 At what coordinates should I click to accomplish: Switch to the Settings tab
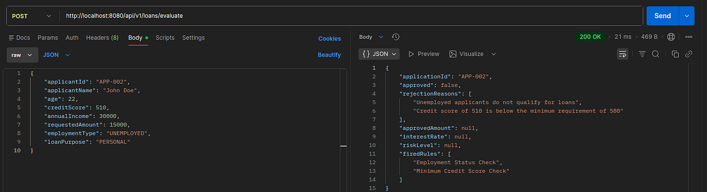click(x=193, y=38)
